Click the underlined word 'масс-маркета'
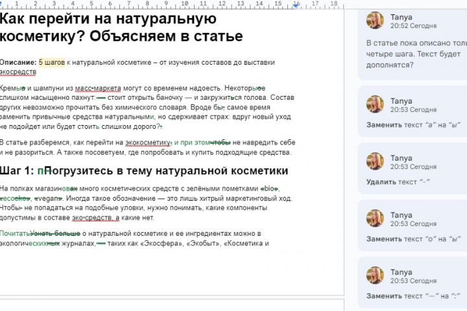The width and height of the screenshot is (467, 311). (x=98, y=88)
